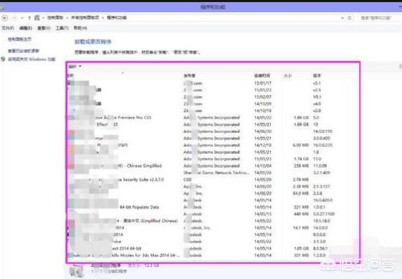Click 查看已安装的更新 (View installed updates) link
The image size is (402, 279).
point(24,51)
